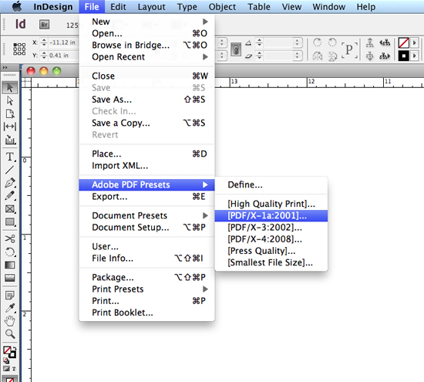Expand the fill swatch arrow menu

[414, 56]
